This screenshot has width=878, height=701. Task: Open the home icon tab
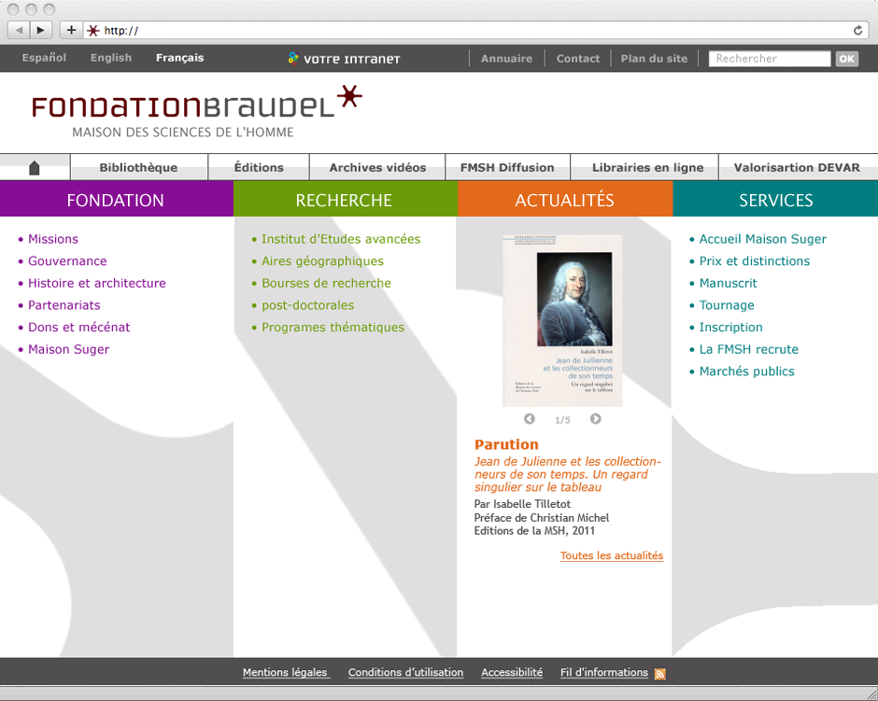(35, 167)
